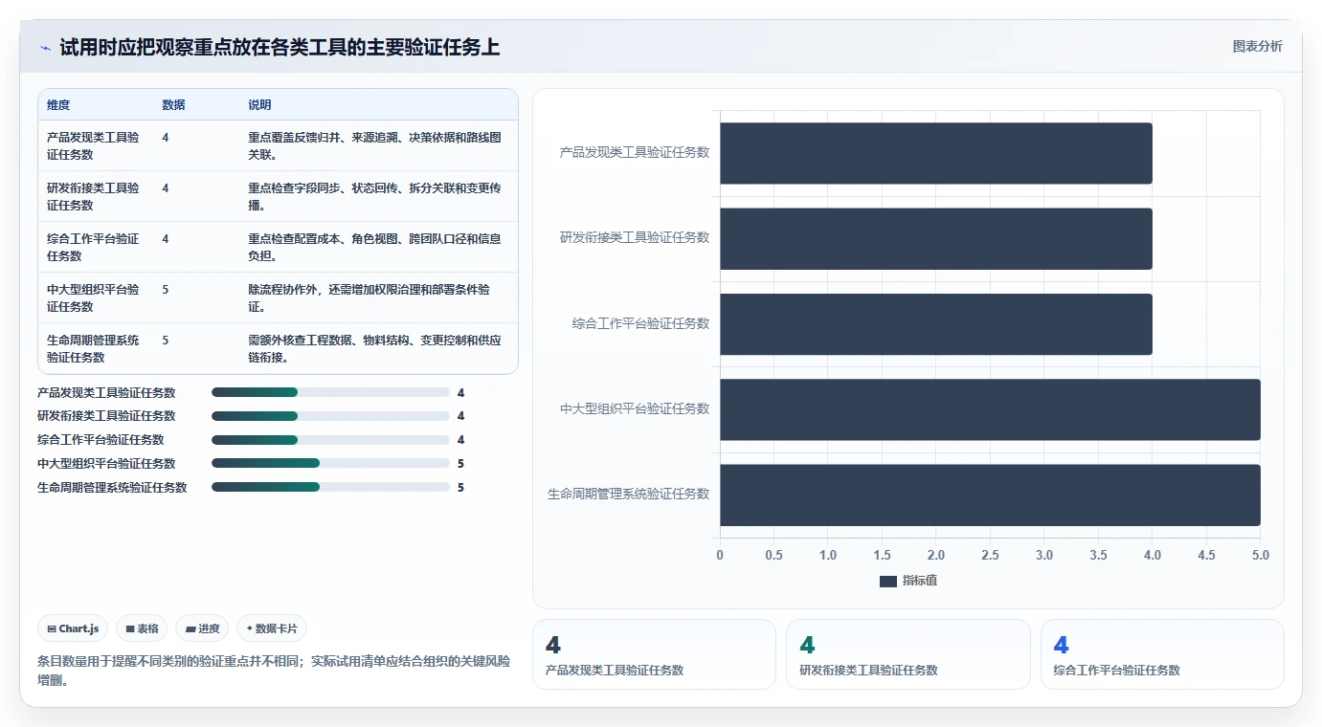The image size is (1322, 727).
Task: Select the 数据卡片 tag chip
Action: click(x=272, y=628)
